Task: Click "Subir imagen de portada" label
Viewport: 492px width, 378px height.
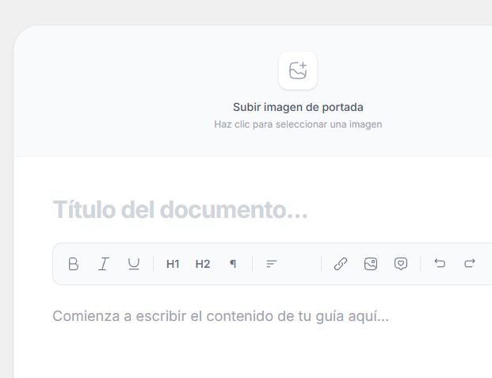Action: pyautogui.click(x=298, y=107)
